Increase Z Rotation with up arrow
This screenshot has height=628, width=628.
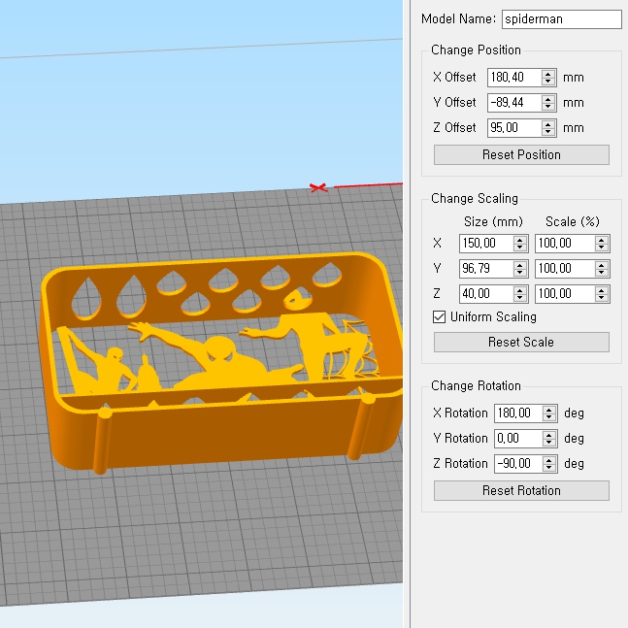tap(549, 460)
